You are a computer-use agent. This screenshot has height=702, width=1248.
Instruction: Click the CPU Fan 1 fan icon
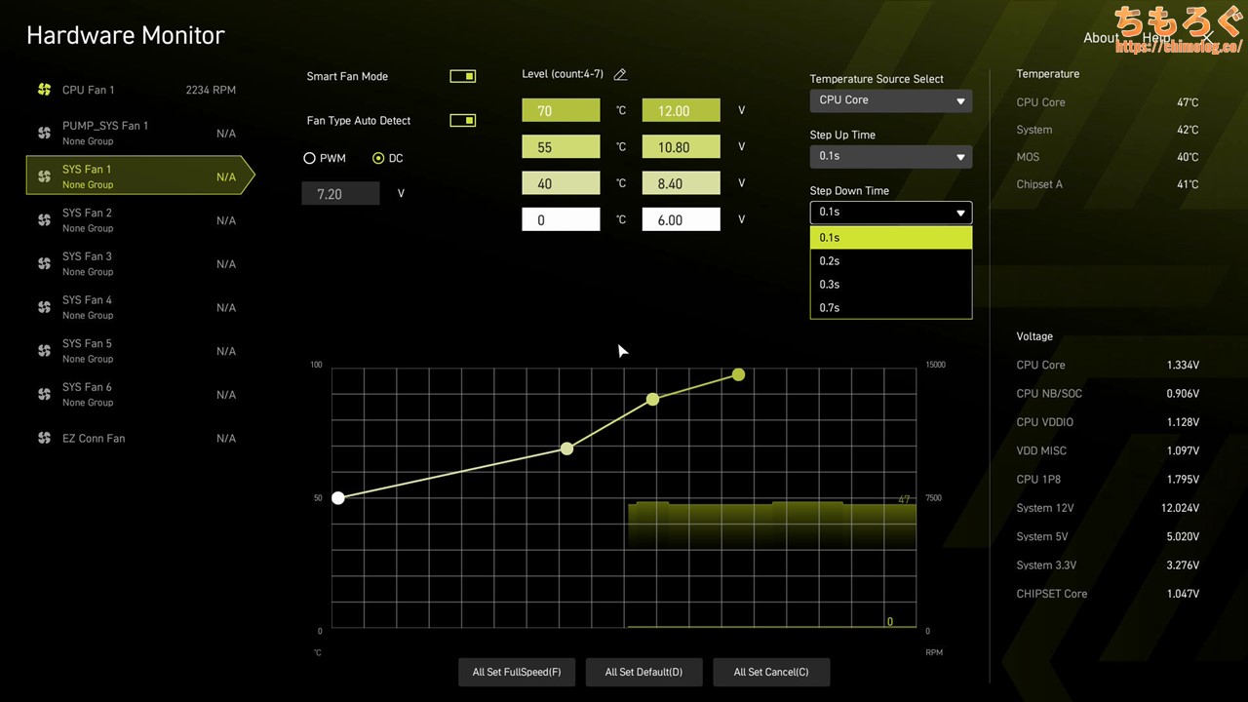coord(44,90)
